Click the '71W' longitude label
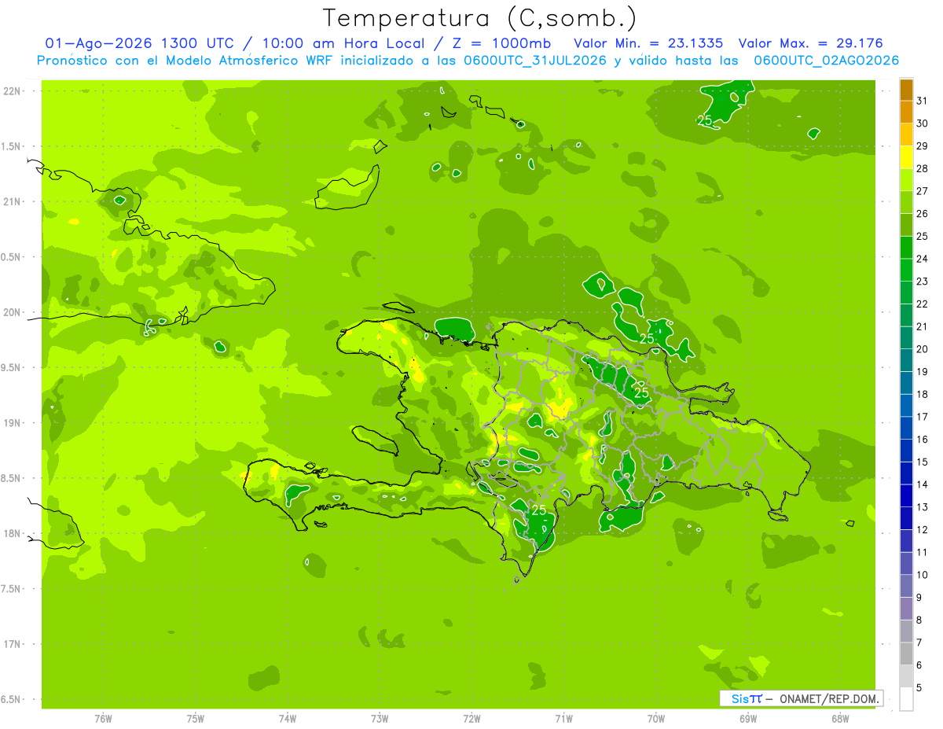943x729 pixels. 563,718
